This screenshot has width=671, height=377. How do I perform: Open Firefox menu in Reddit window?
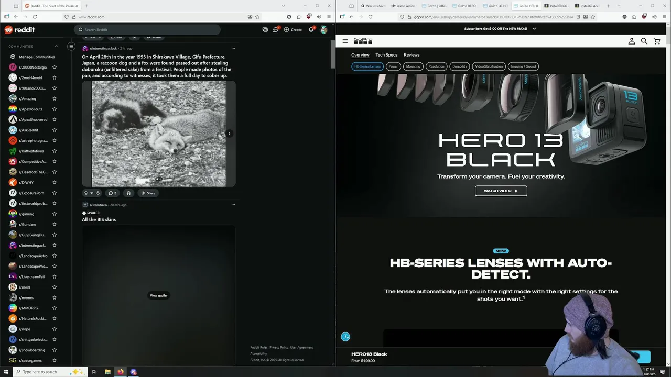[328, 17]
